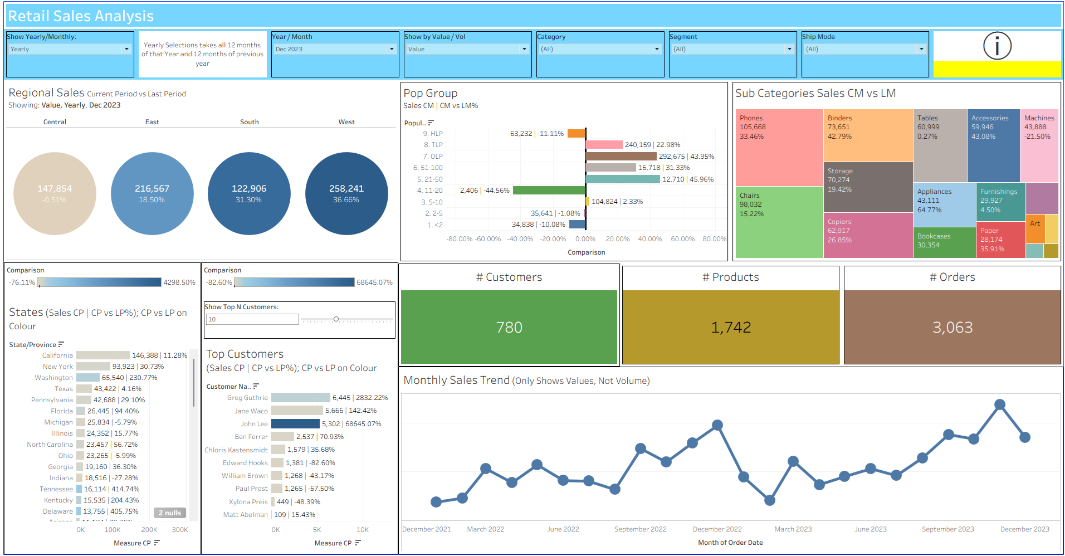Click the sort icon beside State/Province header
This screenshot has width=1065, height=556.
click(61, 344)
